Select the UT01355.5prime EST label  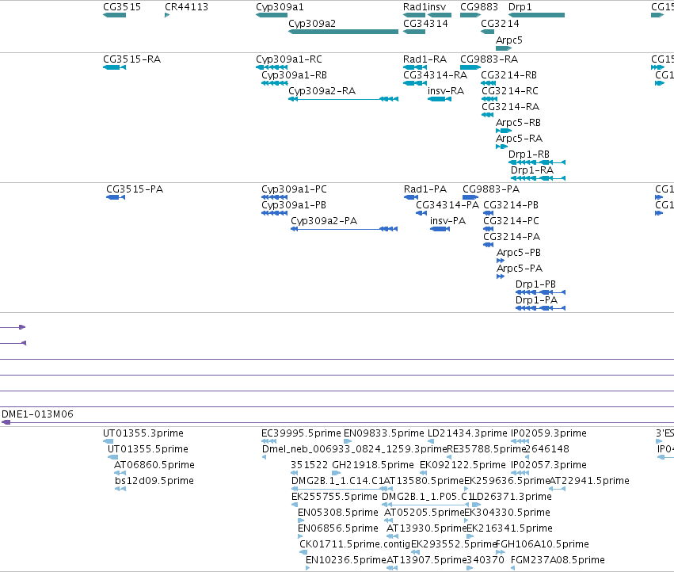point(148,449)
